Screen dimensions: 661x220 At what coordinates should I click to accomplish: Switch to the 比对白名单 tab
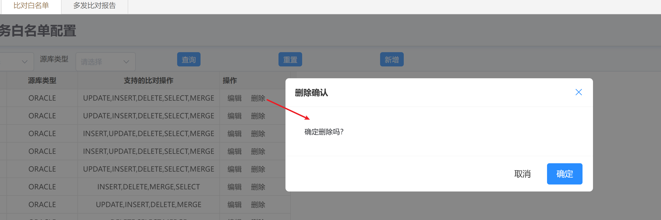coord(31,6)
